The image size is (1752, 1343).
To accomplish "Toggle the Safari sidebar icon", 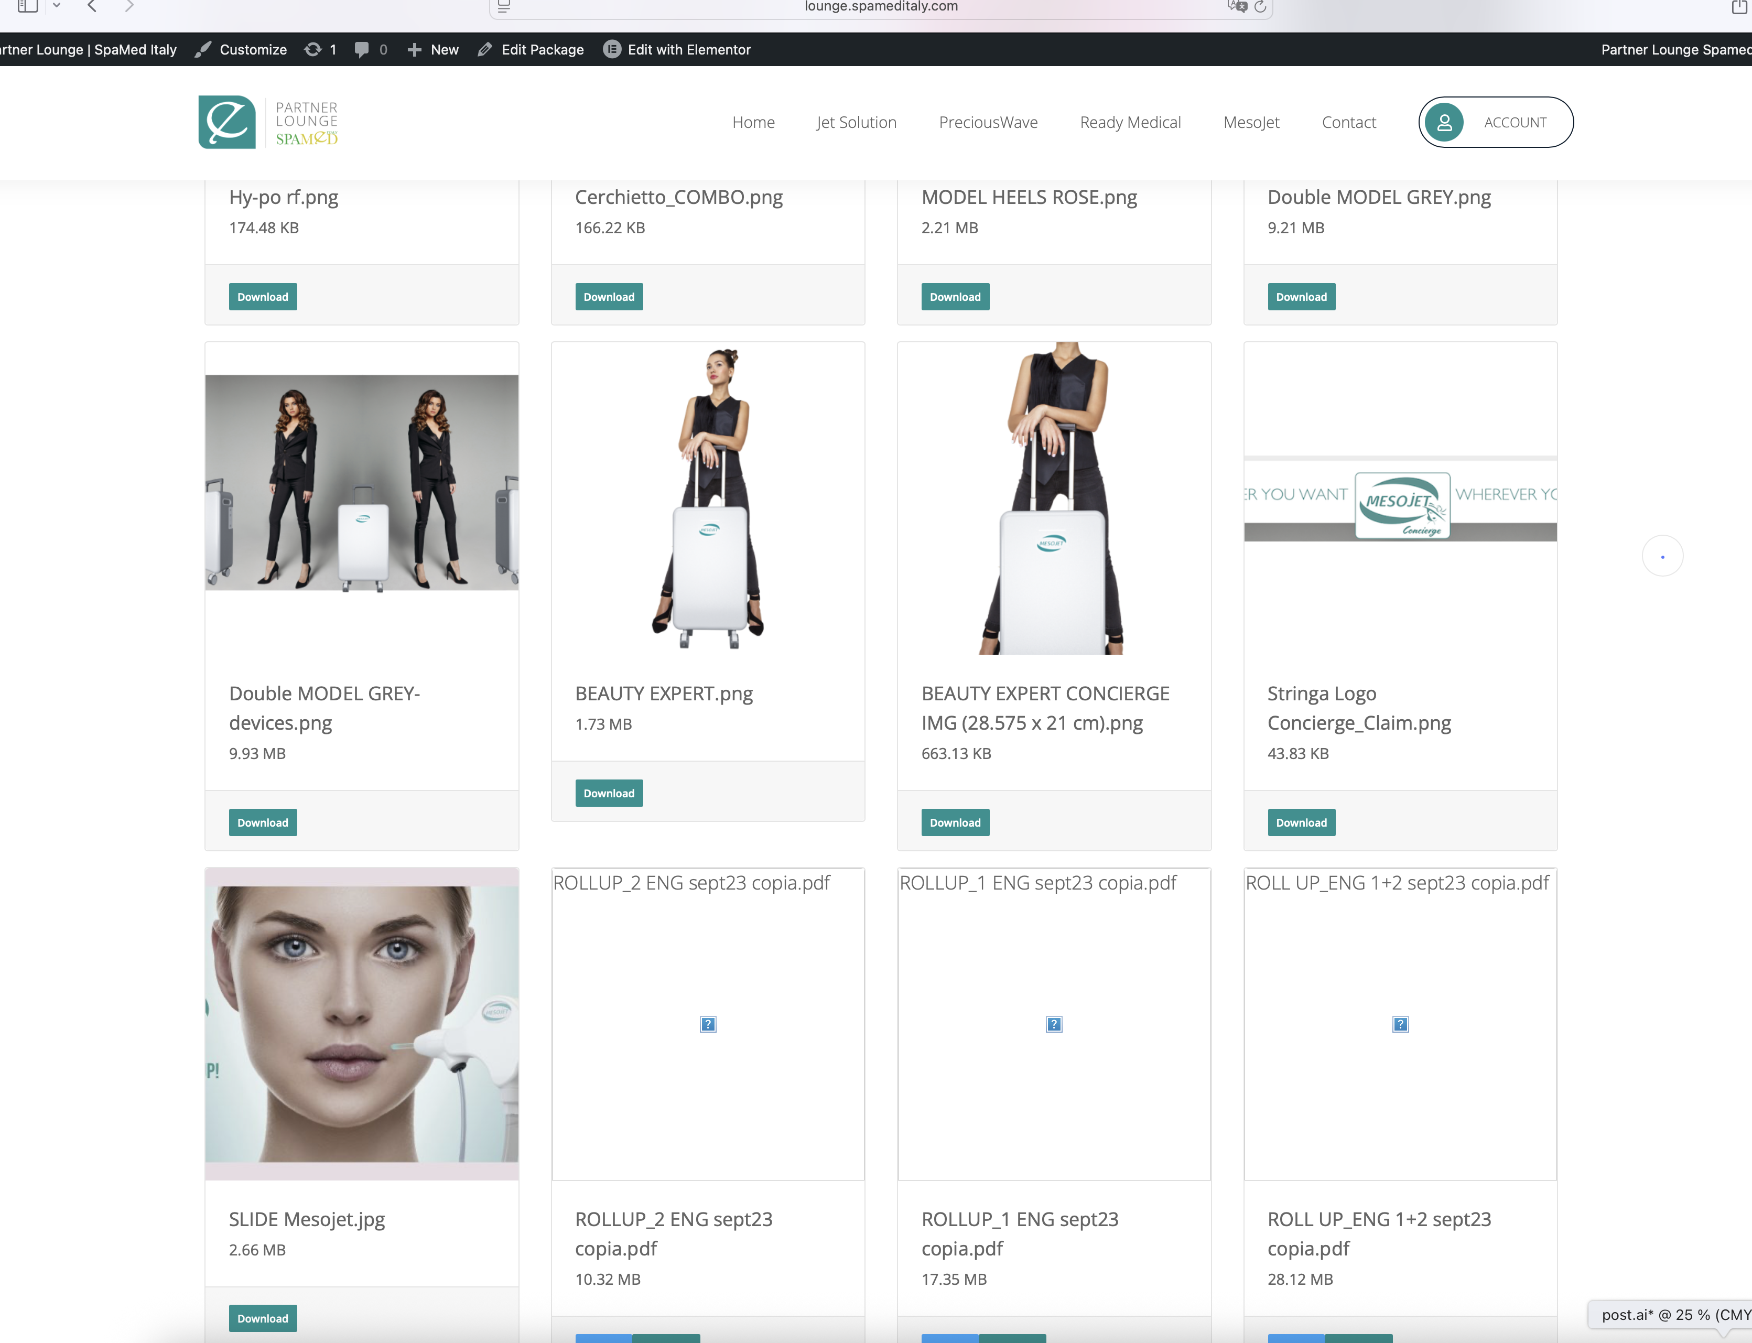I will pyautogui.click(x=28, y=6).
